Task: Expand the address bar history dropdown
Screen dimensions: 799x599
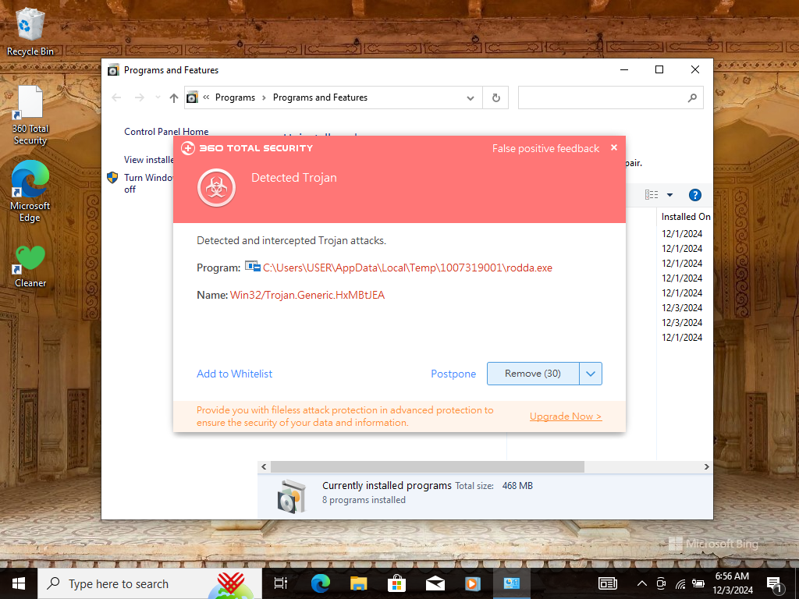Action: tap(470, 97)
